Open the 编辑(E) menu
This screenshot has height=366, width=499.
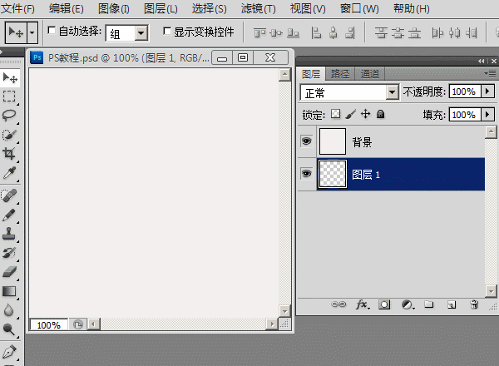[x=67, y=8]
